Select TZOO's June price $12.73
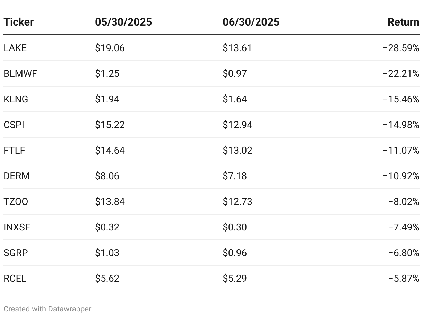 [238, 202]
